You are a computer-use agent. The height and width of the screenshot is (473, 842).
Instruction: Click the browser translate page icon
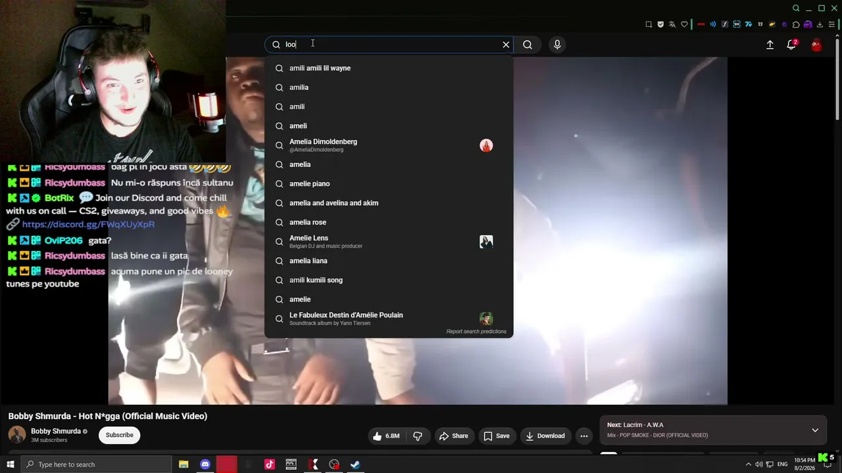coord(672,24)
